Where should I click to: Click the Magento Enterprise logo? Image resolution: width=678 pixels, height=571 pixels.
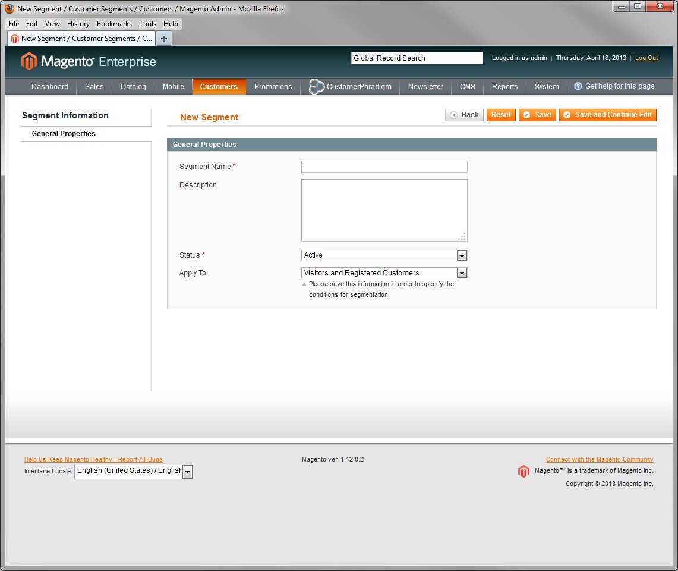tap(89, 61)
